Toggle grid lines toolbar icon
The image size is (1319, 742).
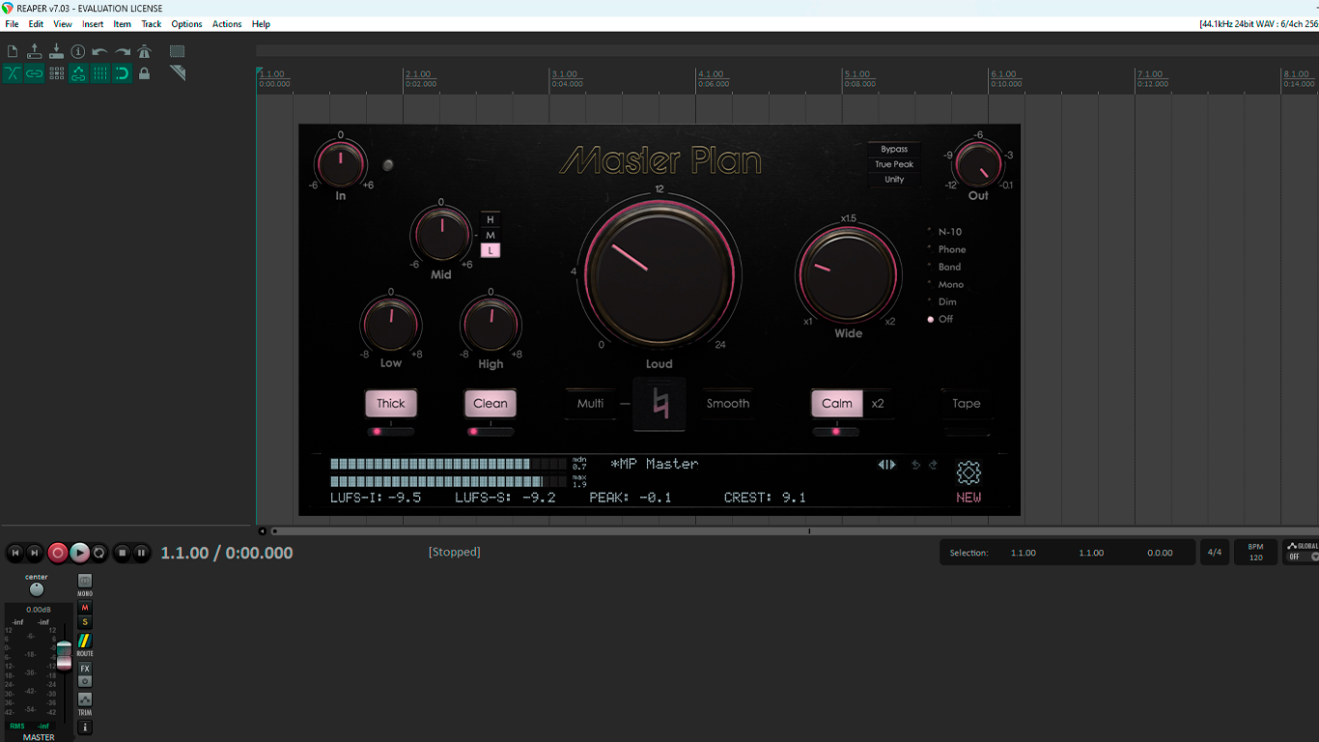click(100, 73)
